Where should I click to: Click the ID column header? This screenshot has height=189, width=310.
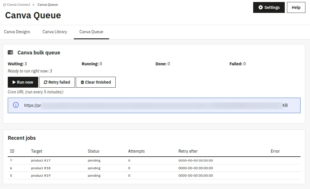12,151
